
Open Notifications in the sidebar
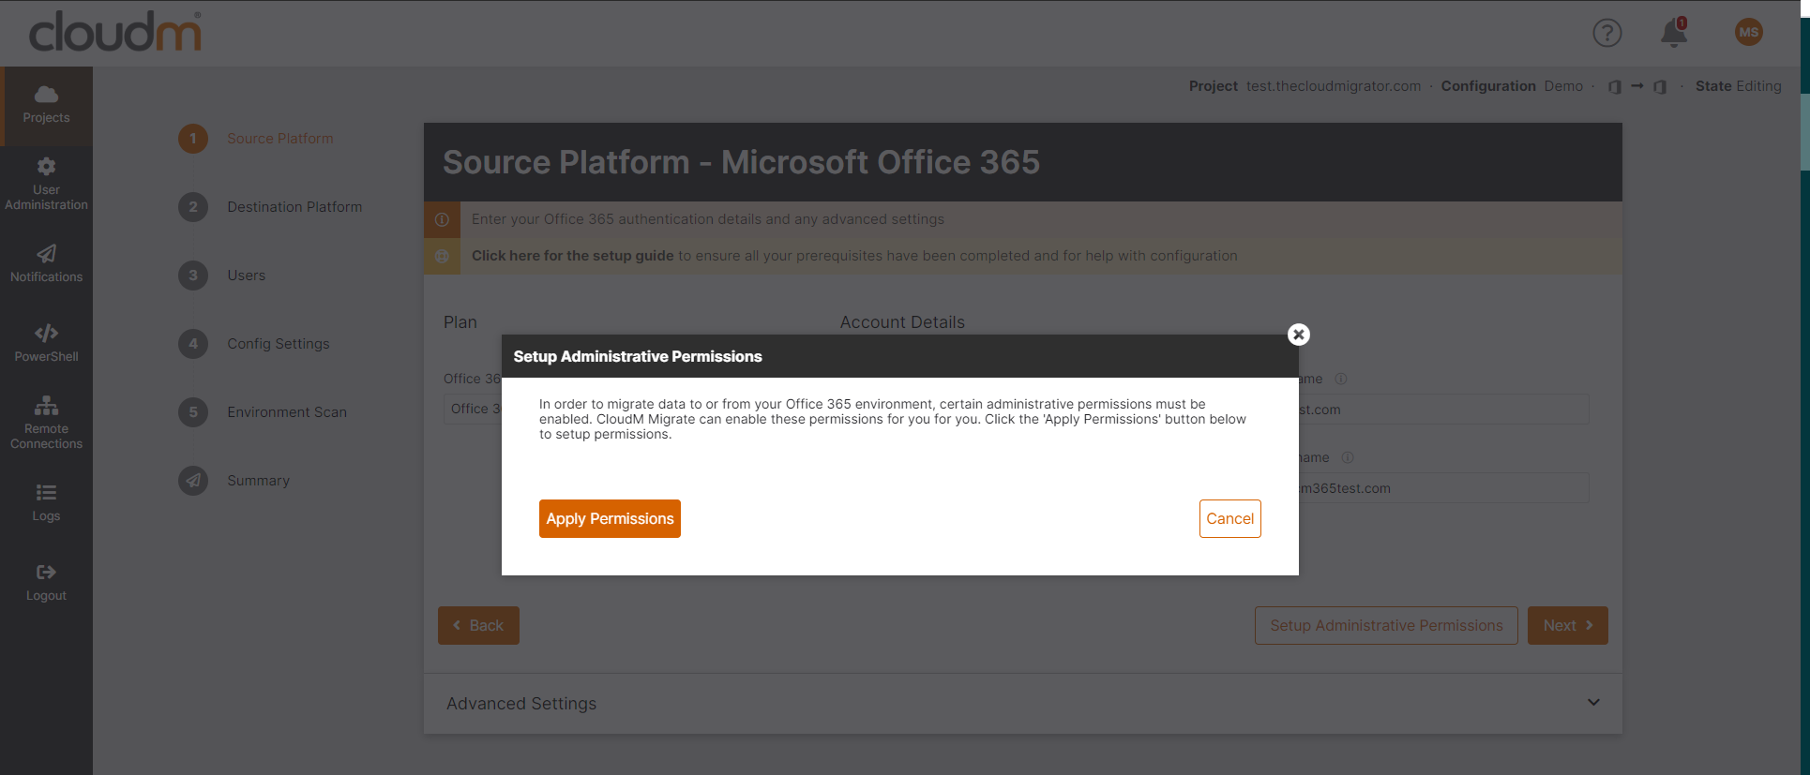pos(46,263)
